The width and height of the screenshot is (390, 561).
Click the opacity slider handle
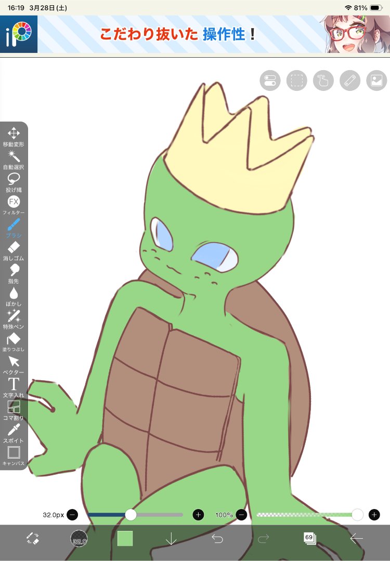(x=357, y=515)
